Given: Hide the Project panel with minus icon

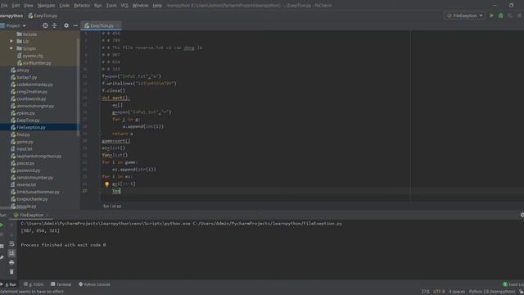Looking at the screenshot, I should pos(75,25).
